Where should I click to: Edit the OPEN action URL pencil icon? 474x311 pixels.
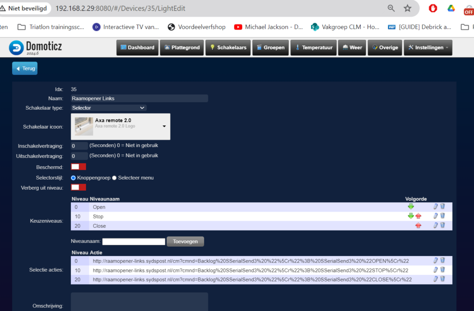tap(436, 261)
